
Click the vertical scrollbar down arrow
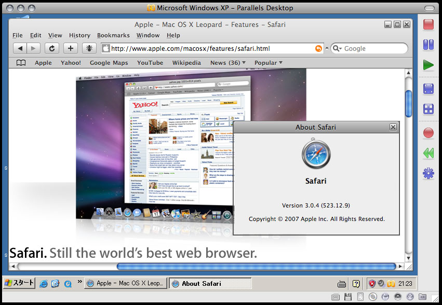pos(408,258)
